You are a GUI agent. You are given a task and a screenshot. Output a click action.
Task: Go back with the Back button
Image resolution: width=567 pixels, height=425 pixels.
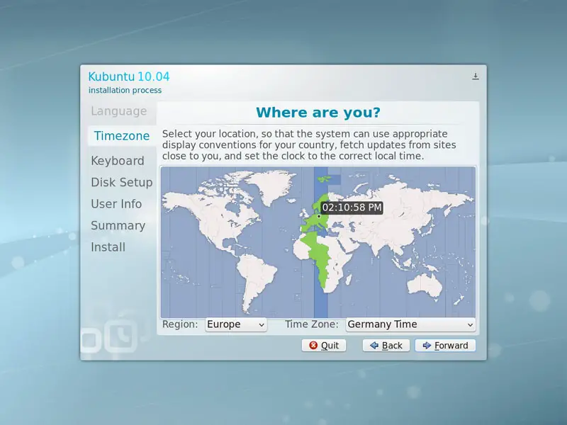[x=386, y=346]
